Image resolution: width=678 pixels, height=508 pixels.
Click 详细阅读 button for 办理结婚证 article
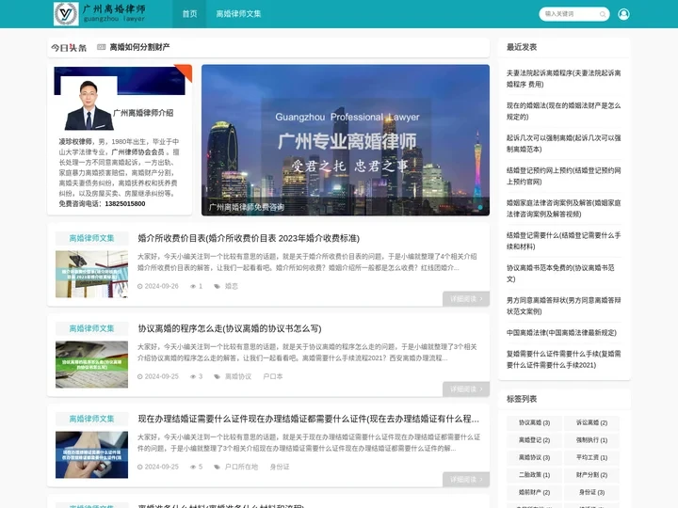[x=466, y=480]
